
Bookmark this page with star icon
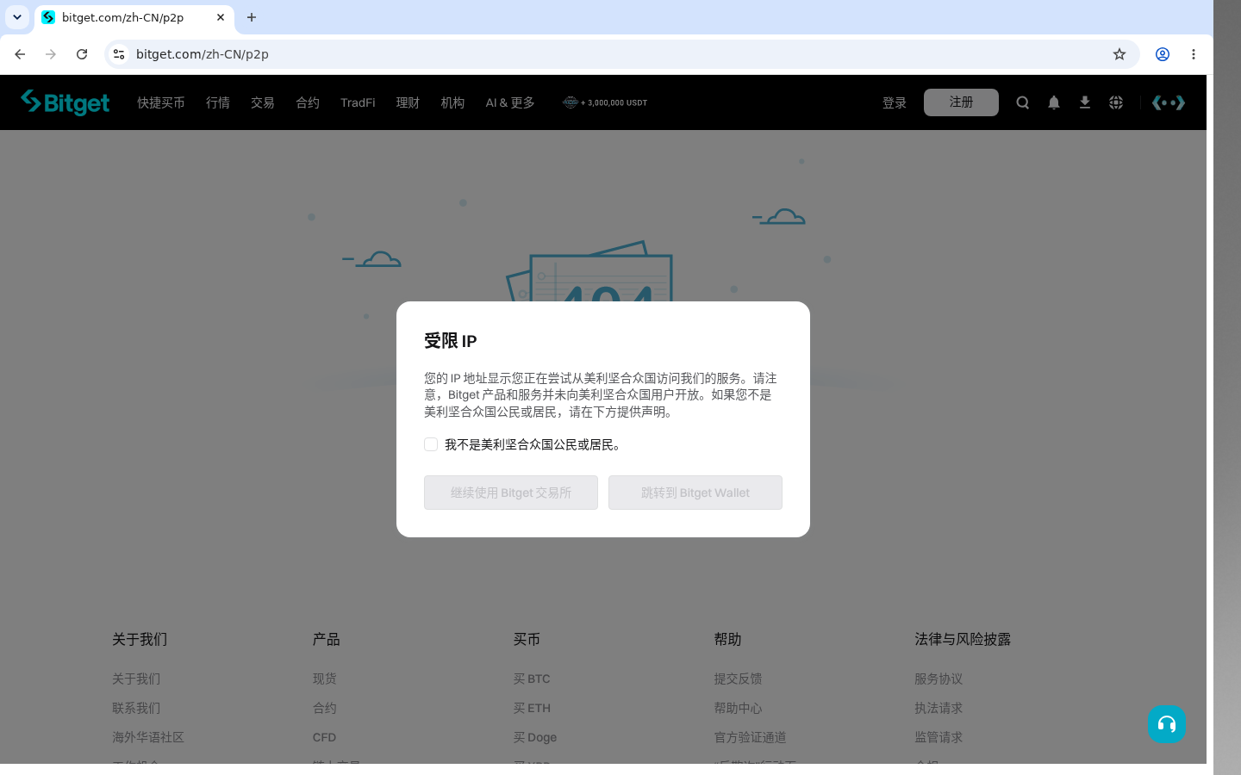click(1119, 54)
